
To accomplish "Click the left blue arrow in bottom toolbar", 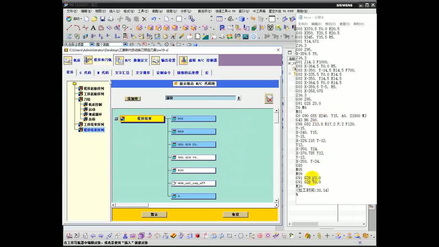I will (x=93, y=236).
